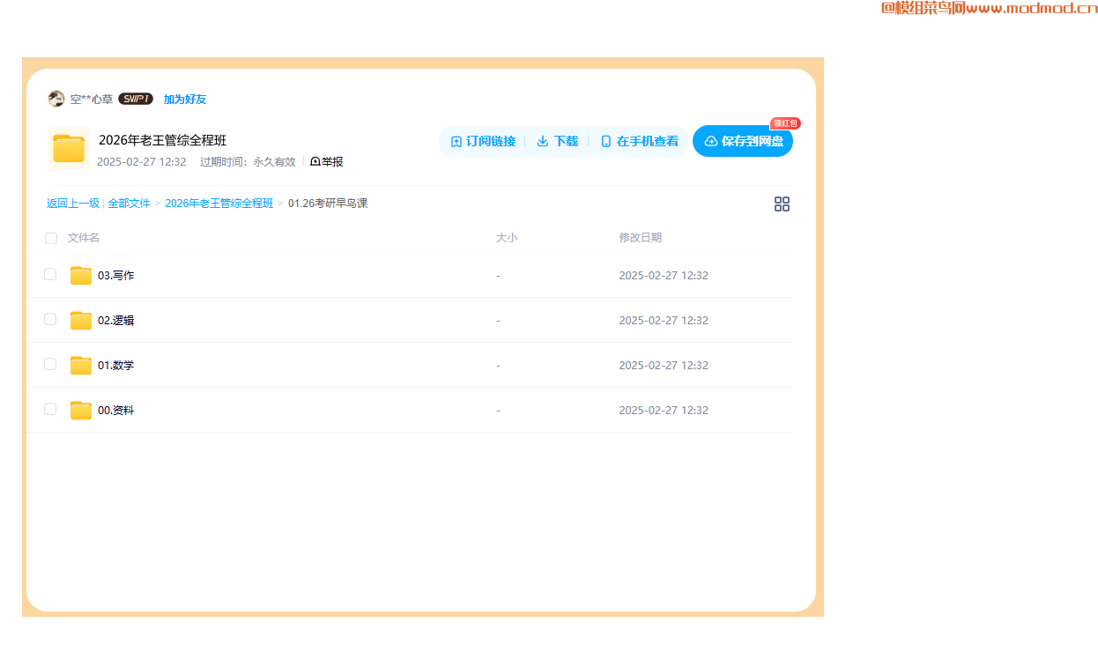This screenshot has height=660, width=1098.
Task: Check the box for 02.逻辑
Action: (x=50, y=319)
